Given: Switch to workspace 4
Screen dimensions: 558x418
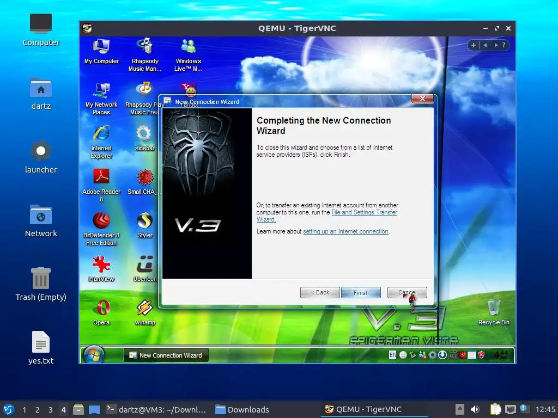Looking at the screenshot, I should tap(63, 410).
